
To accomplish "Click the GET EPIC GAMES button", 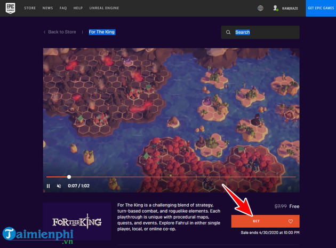I will coord(321,8).
